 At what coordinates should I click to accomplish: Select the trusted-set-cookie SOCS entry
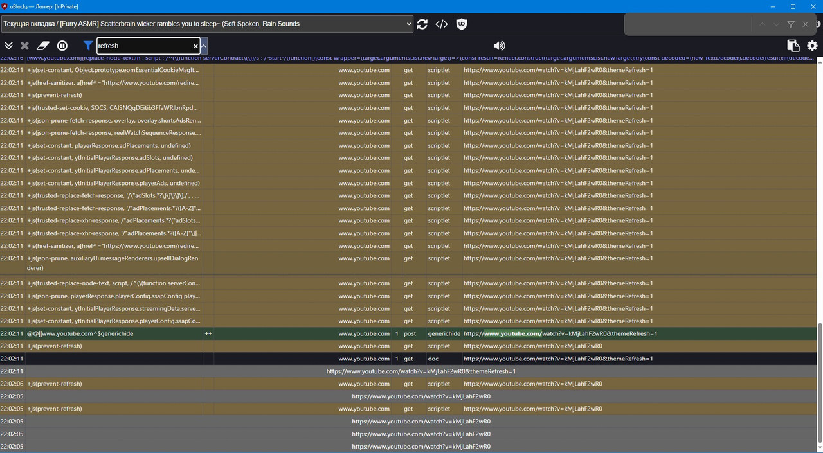[408, 108]
